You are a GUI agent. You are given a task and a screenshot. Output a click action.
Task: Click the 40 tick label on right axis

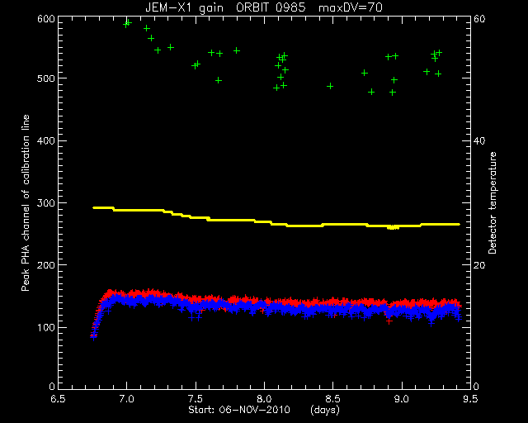[x=479, y=141]
